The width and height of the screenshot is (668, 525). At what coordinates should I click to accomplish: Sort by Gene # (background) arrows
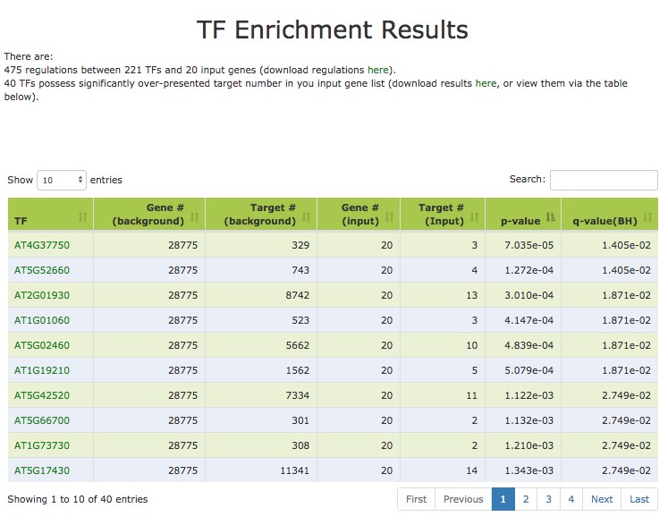coord(194,216)
